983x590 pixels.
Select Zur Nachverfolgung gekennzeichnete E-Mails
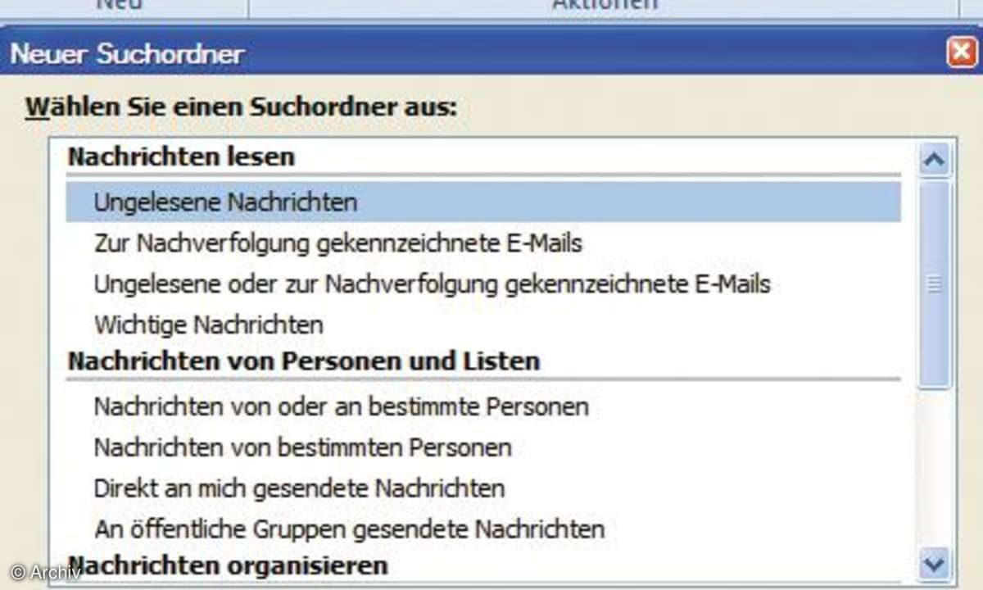337,243
